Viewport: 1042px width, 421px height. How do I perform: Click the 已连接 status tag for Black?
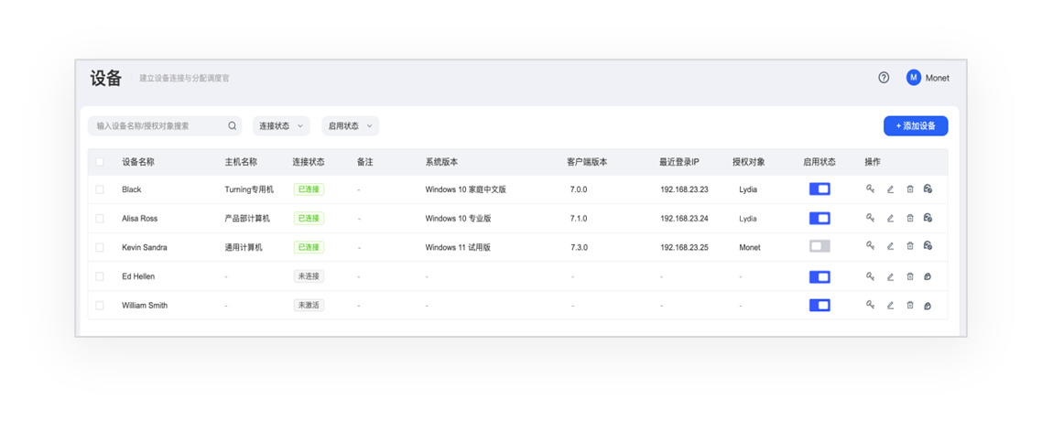[x=309, y=189]
